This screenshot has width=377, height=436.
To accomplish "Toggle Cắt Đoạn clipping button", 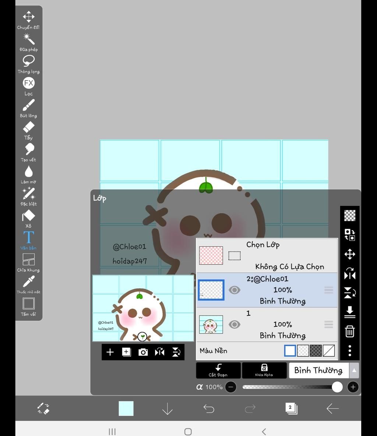I will pos(218,370).
